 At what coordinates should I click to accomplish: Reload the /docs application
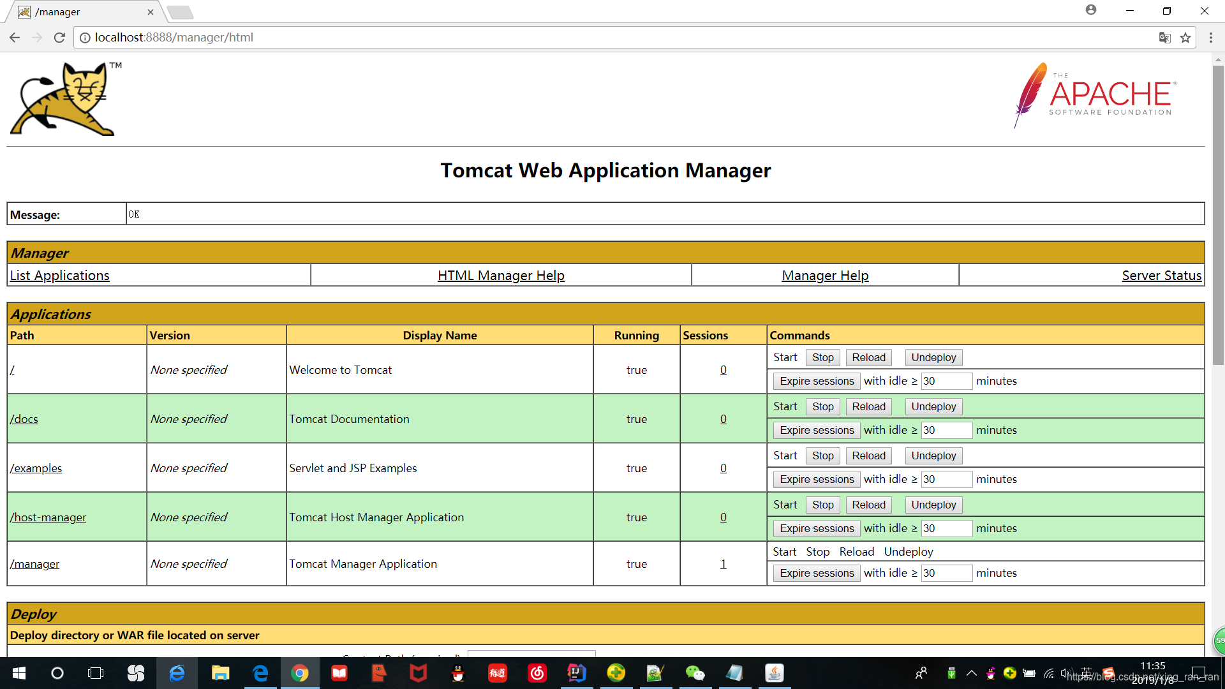[x=868, y=407]
